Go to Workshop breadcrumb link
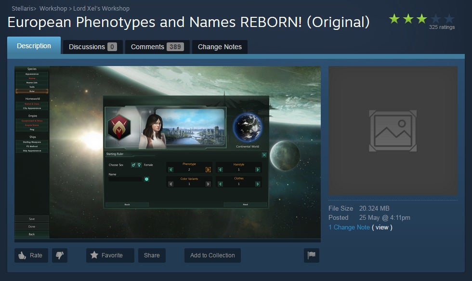 53,8
